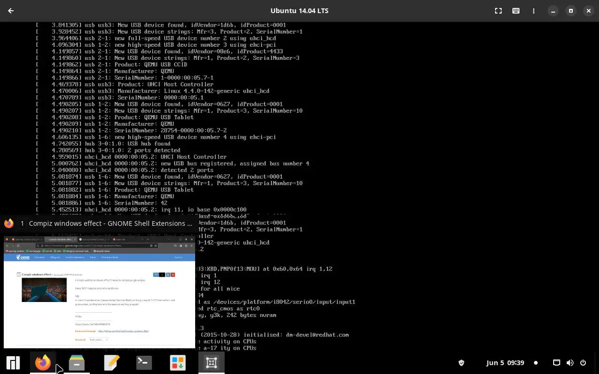Click console line 'hub 3-0:1.0: 2 ports detected'
The width and height of the screenshot is (599, 374).
pos(132,150)
